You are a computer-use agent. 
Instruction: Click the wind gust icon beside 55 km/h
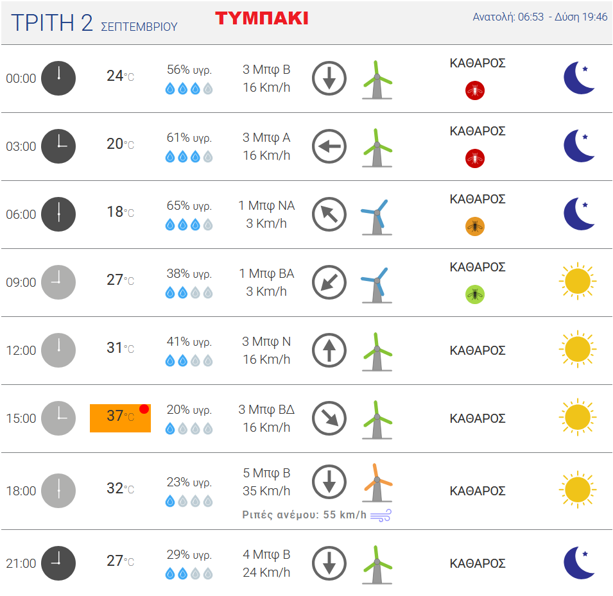click(381, 516)
